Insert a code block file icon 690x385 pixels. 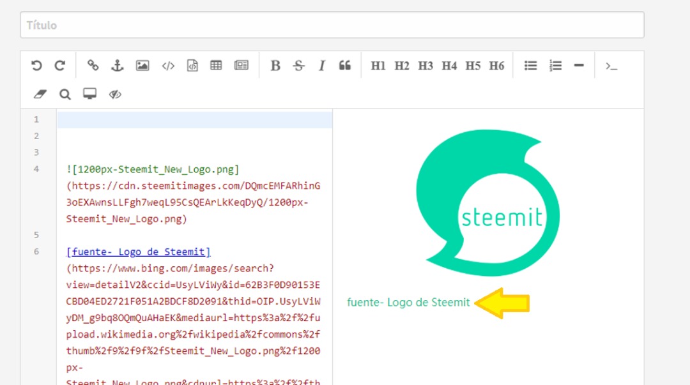coord(192,66)
